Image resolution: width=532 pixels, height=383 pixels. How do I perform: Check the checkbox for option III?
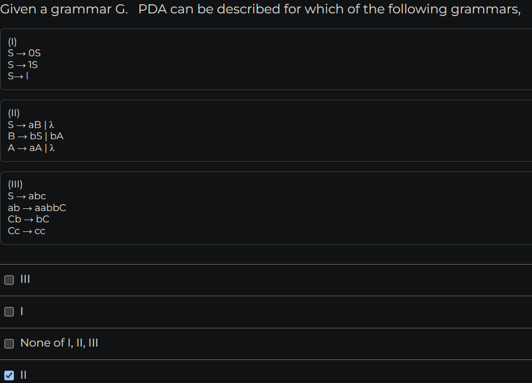9,280
